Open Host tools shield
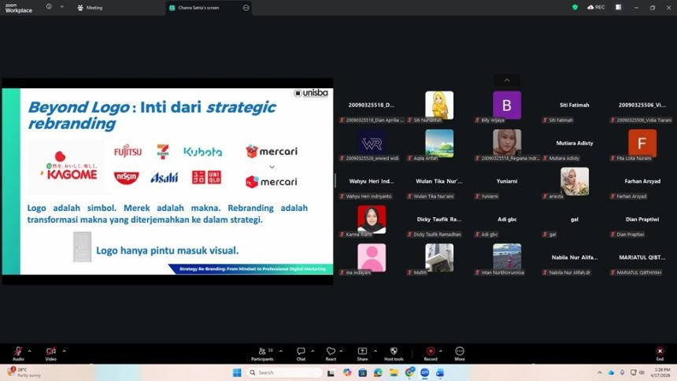Image resolution: width=677 pixels, height=381 pixels. (394, 353)
